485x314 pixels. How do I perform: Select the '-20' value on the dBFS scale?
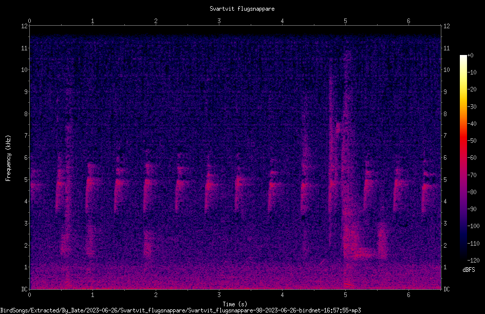point(472,89)
